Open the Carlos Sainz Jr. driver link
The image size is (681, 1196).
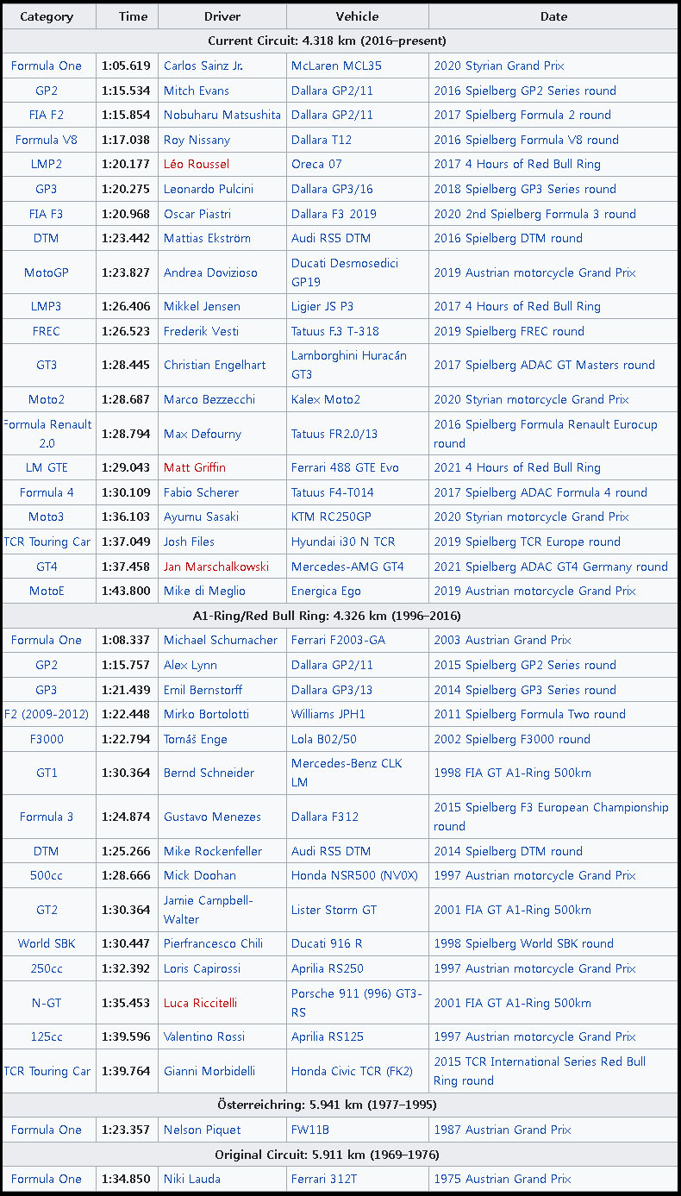(x=203, y=66)
